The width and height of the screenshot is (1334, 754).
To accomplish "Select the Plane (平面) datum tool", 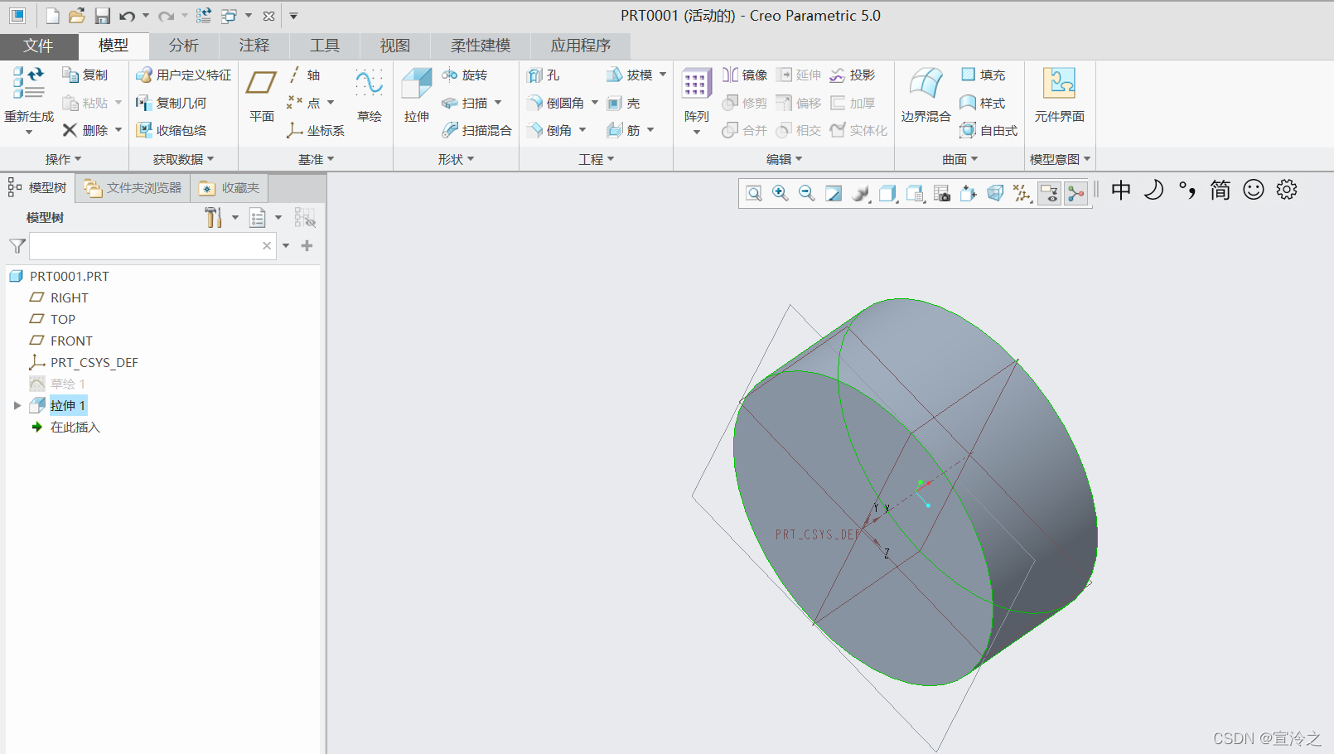I will (x=262, y=96).
